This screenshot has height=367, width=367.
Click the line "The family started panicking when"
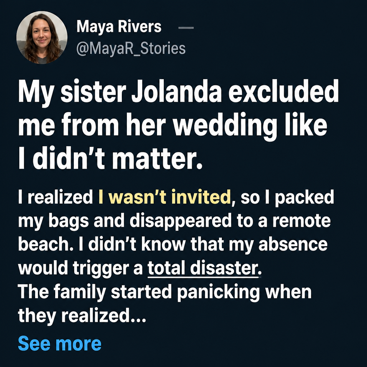pyautogui.click(x=165, y=292)
